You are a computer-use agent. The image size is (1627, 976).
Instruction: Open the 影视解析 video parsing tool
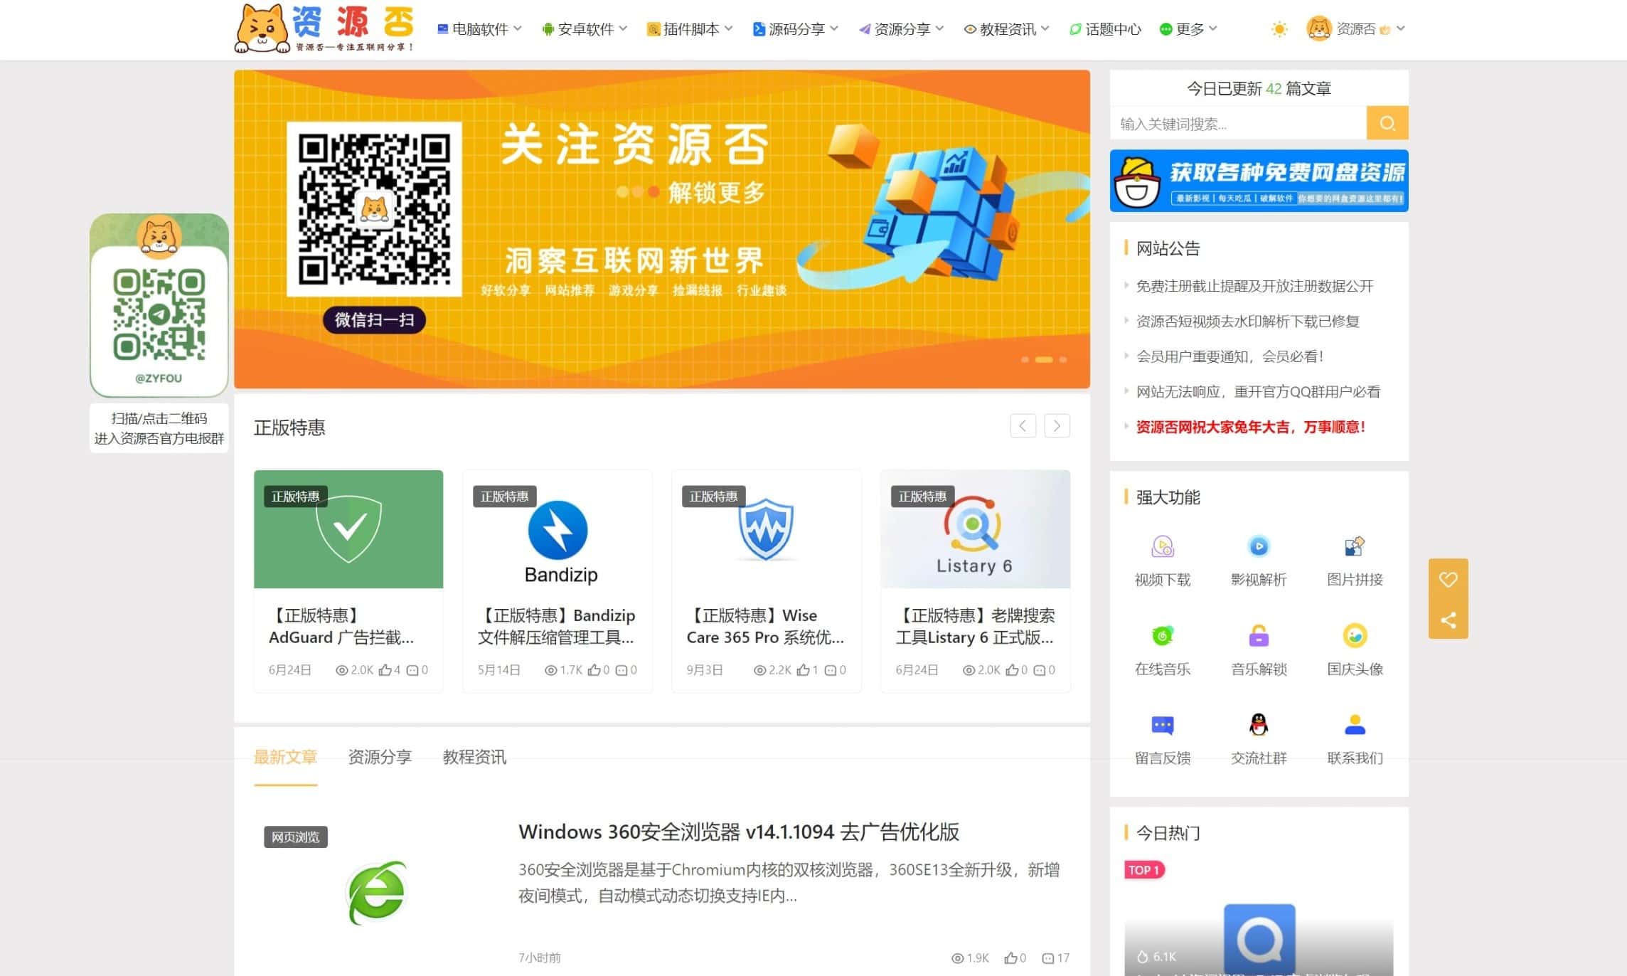[1258, 547]
